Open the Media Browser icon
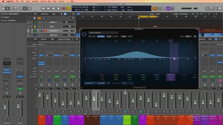 (220, 8)
